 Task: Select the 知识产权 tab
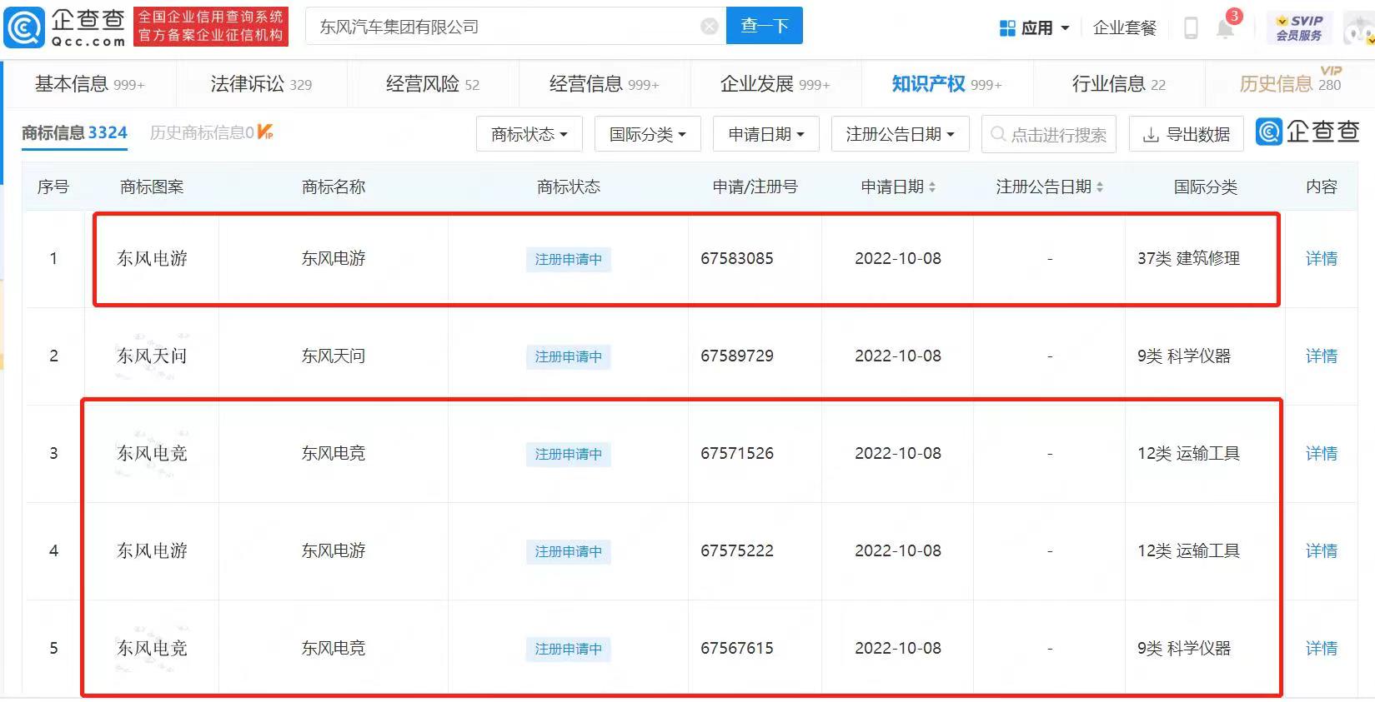point(946,84)
